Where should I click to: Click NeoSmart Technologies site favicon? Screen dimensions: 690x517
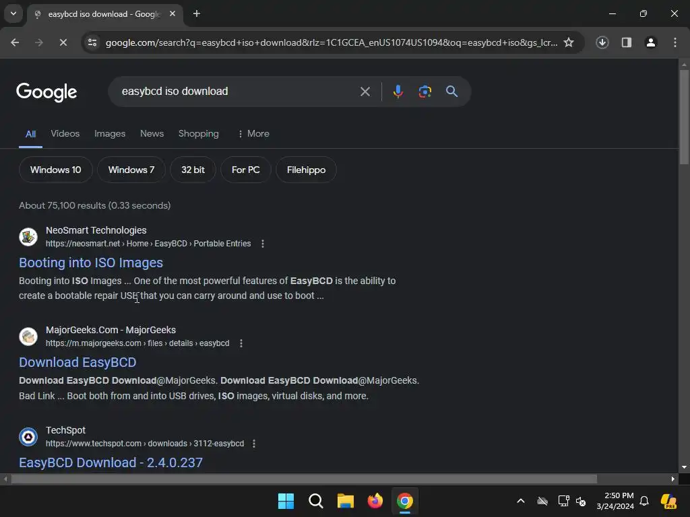pyautogui.click(x=28, y=237)
